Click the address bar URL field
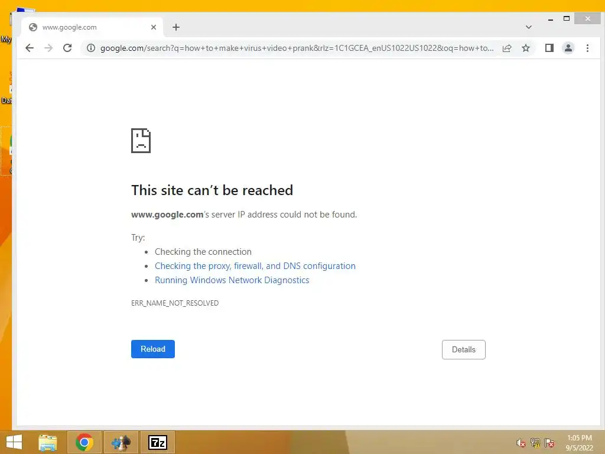 pos(297,48)
